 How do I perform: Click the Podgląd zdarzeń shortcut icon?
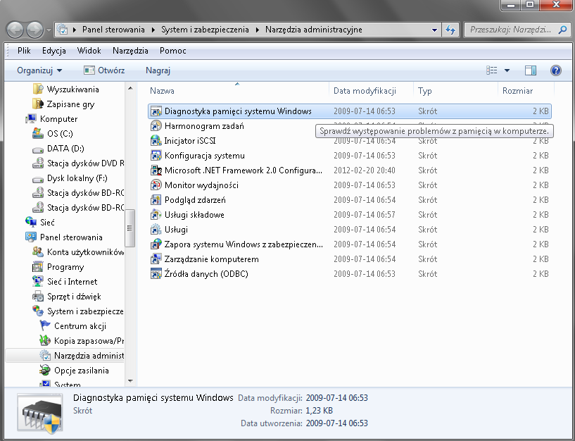pos(157,200)
